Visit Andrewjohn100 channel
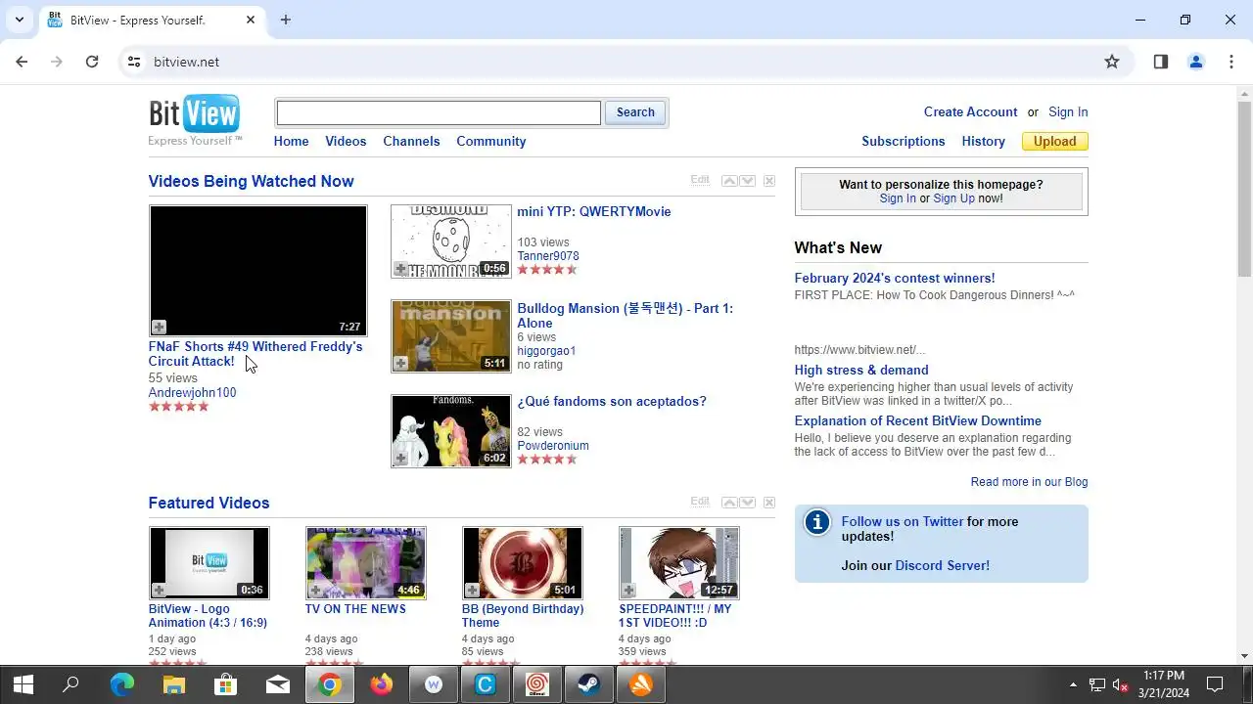 tap(192, 393)
